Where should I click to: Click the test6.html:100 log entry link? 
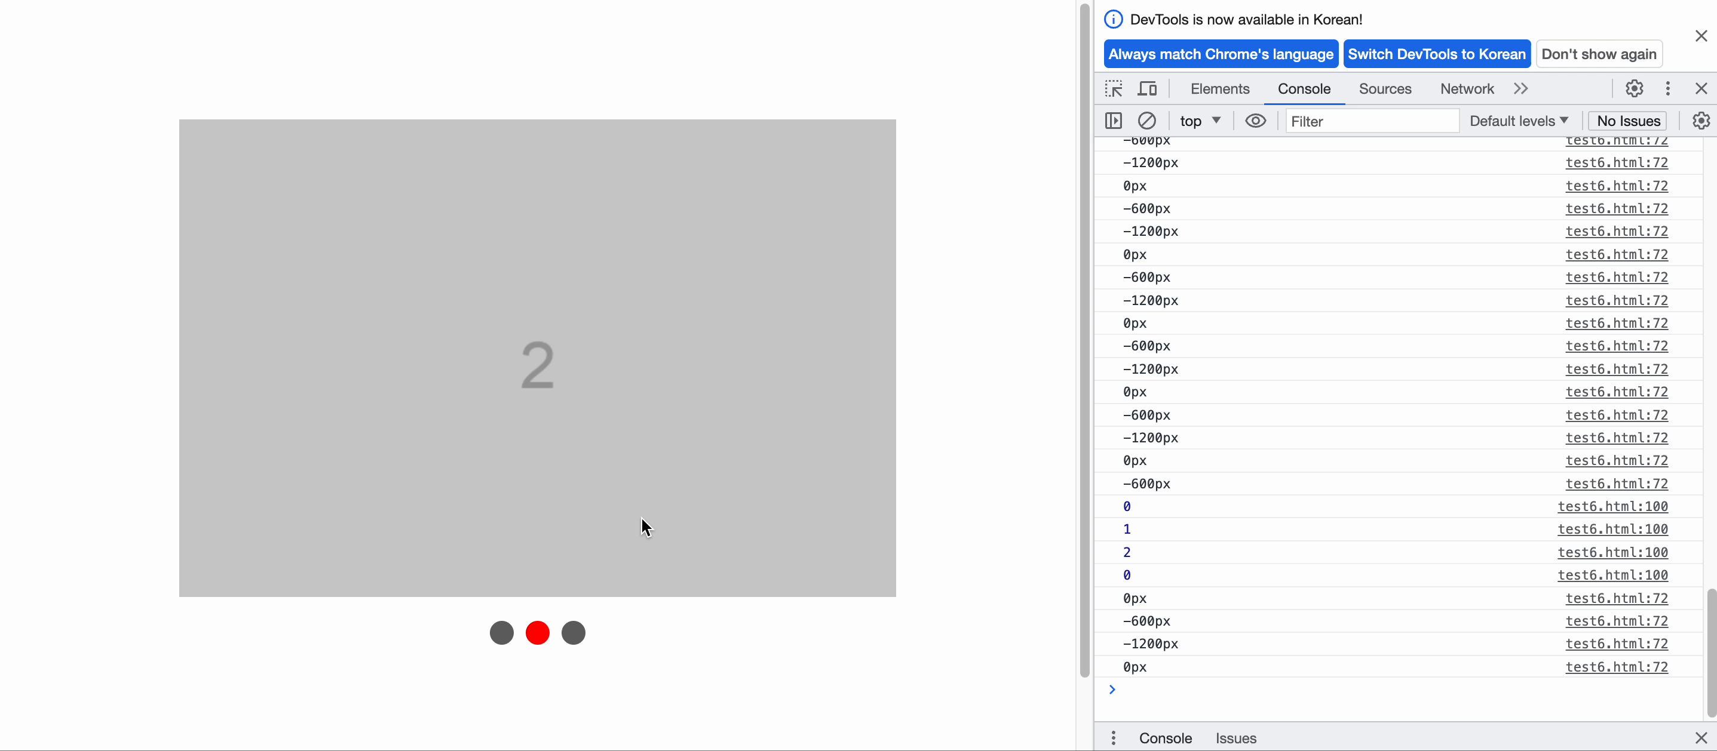[x=1612, y=506]
